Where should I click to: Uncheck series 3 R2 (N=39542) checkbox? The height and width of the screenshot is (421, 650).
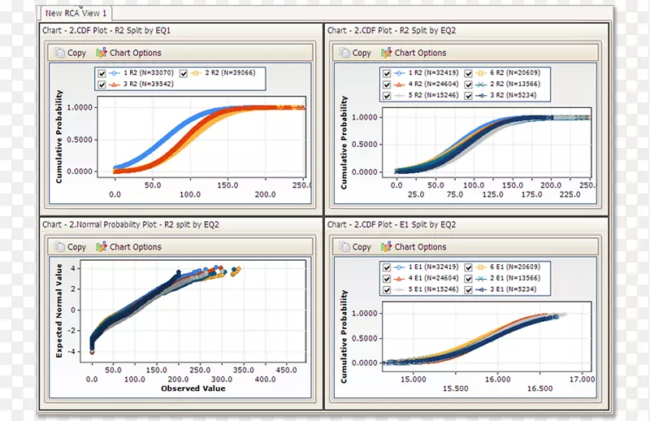click(x=102, y=85)
